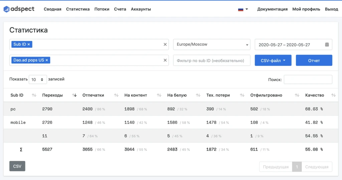
Task: Go to Счета section
Action: [x=120, y=9]
